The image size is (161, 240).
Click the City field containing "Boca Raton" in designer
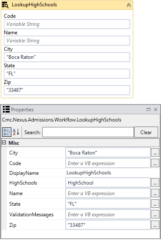pyautogui.click(x=67, y=57)
